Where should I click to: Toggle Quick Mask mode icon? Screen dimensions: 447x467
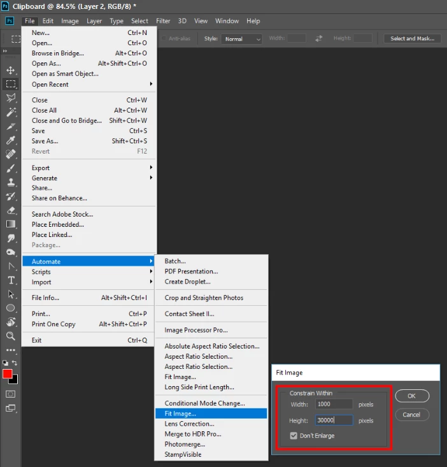tap(10, 394)
